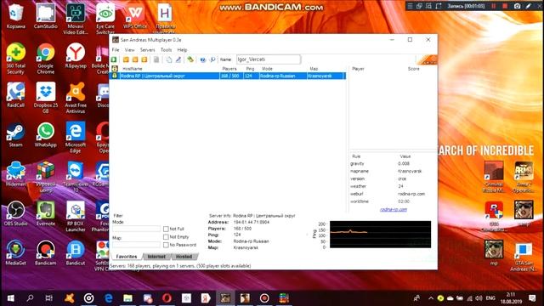Sort servers by Players column header
Viewport: 544px width, 306px height.
232,69
